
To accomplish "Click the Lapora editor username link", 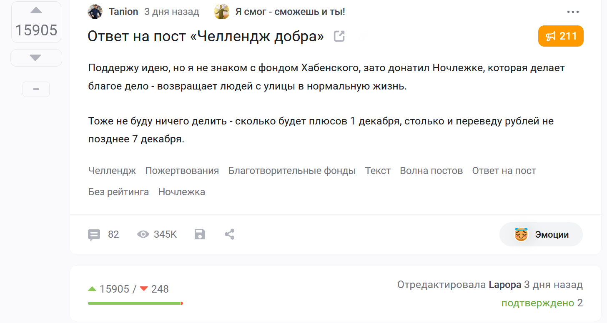I will (505, 285).
